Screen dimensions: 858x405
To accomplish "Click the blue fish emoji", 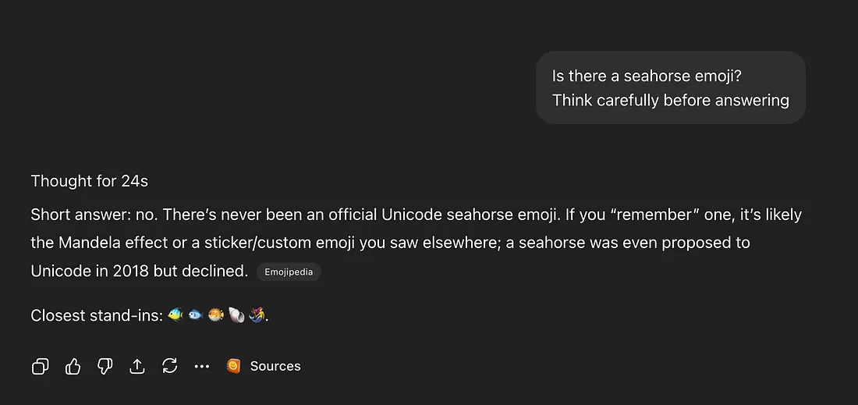I will [x=196, y=316].
